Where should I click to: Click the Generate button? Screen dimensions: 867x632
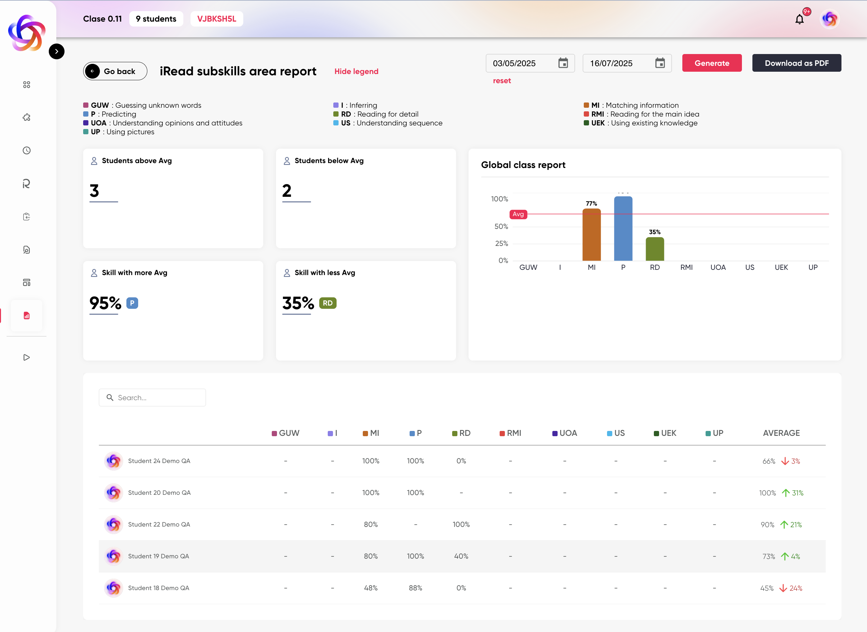point(712,63)
